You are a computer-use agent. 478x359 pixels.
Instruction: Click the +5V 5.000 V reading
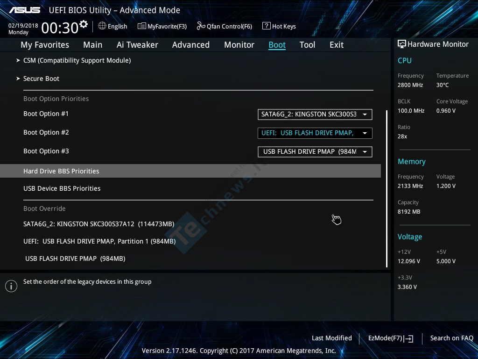[446, 261]
